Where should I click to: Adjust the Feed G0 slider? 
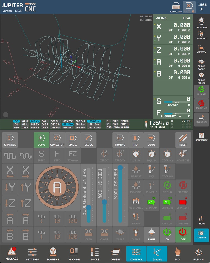click(120, 167)
